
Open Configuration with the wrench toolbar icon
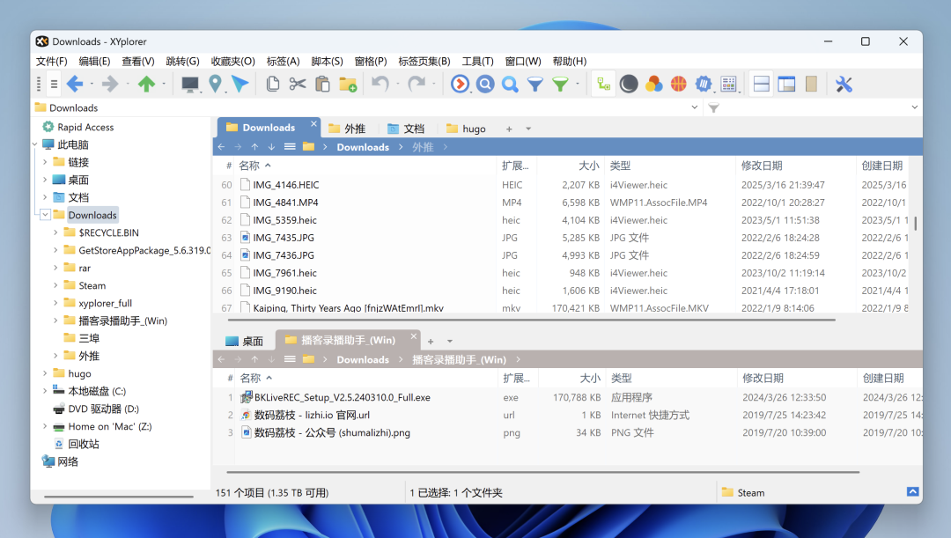844,84
